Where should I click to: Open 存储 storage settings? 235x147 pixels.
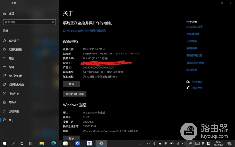(8, 67)
